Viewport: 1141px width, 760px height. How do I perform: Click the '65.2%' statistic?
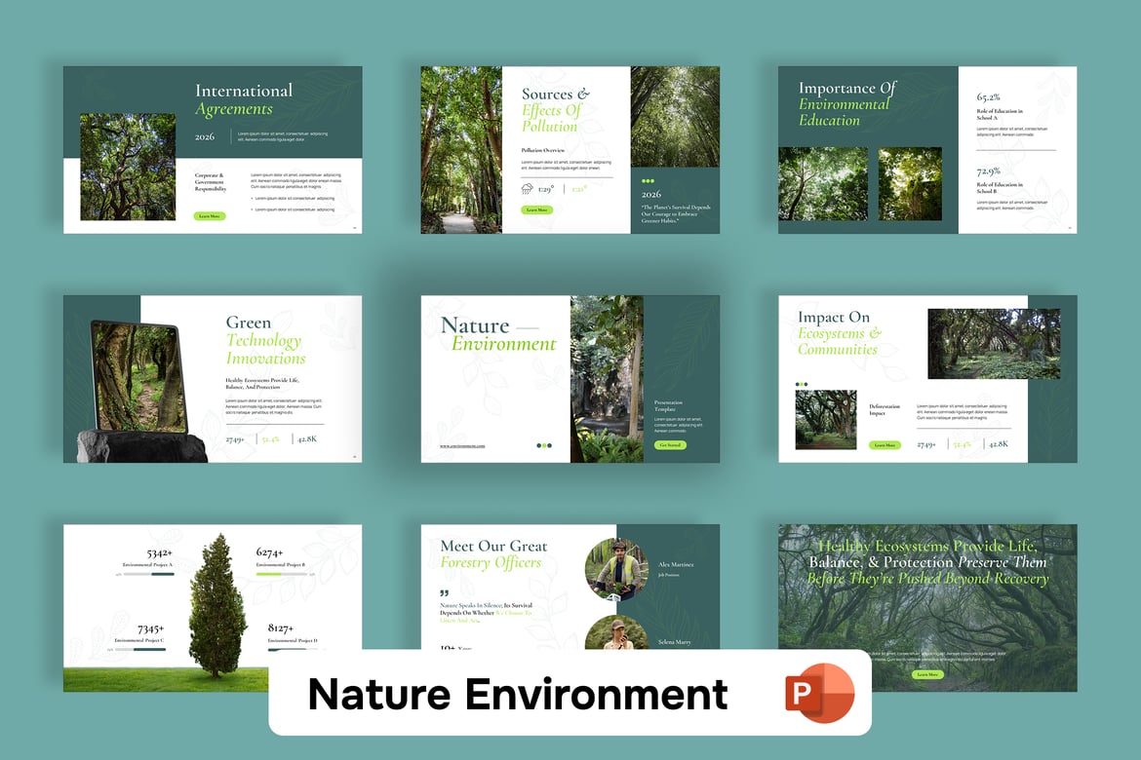click(x=988, y=96)
